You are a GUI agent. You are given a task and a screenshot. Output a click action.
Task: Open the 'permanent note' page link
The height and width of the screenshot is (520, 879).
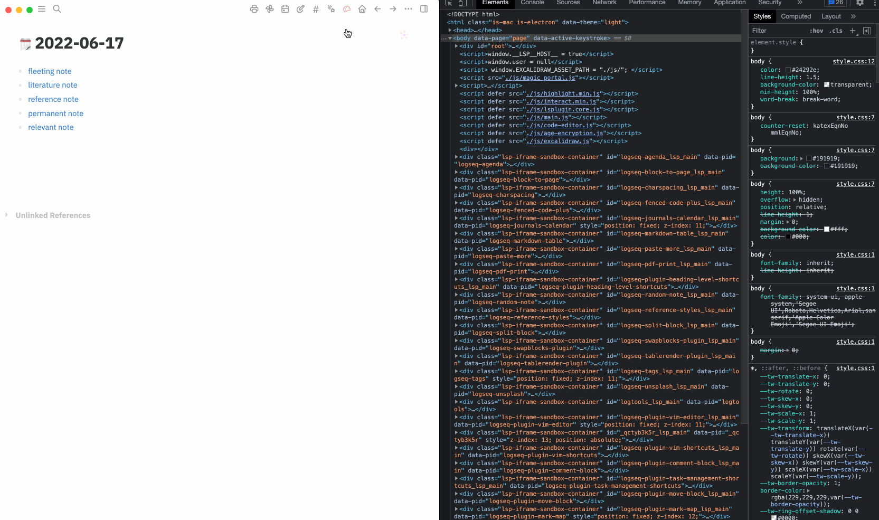coord(56,114)
